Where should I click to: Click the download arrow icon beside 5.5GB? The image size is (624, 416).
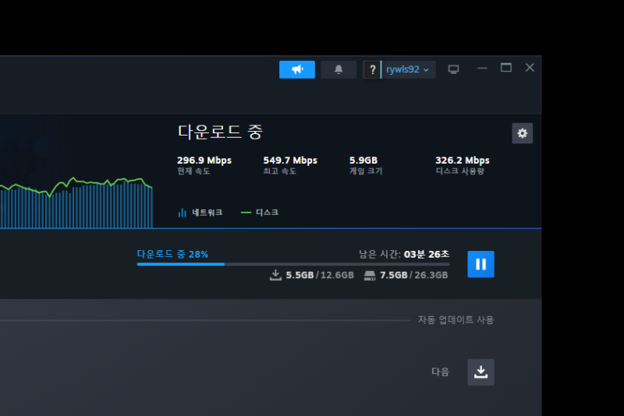pyautogui.click(x=275, y=275)
